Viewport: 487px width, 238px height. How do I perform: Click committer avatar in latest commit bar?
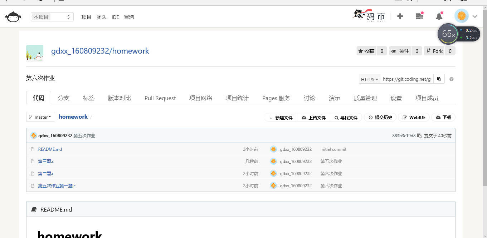[x=34, y=135]
